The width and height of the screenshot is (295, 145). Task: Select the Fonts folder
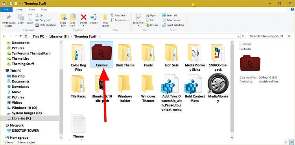pyautogui.click(x=148, y=55)
